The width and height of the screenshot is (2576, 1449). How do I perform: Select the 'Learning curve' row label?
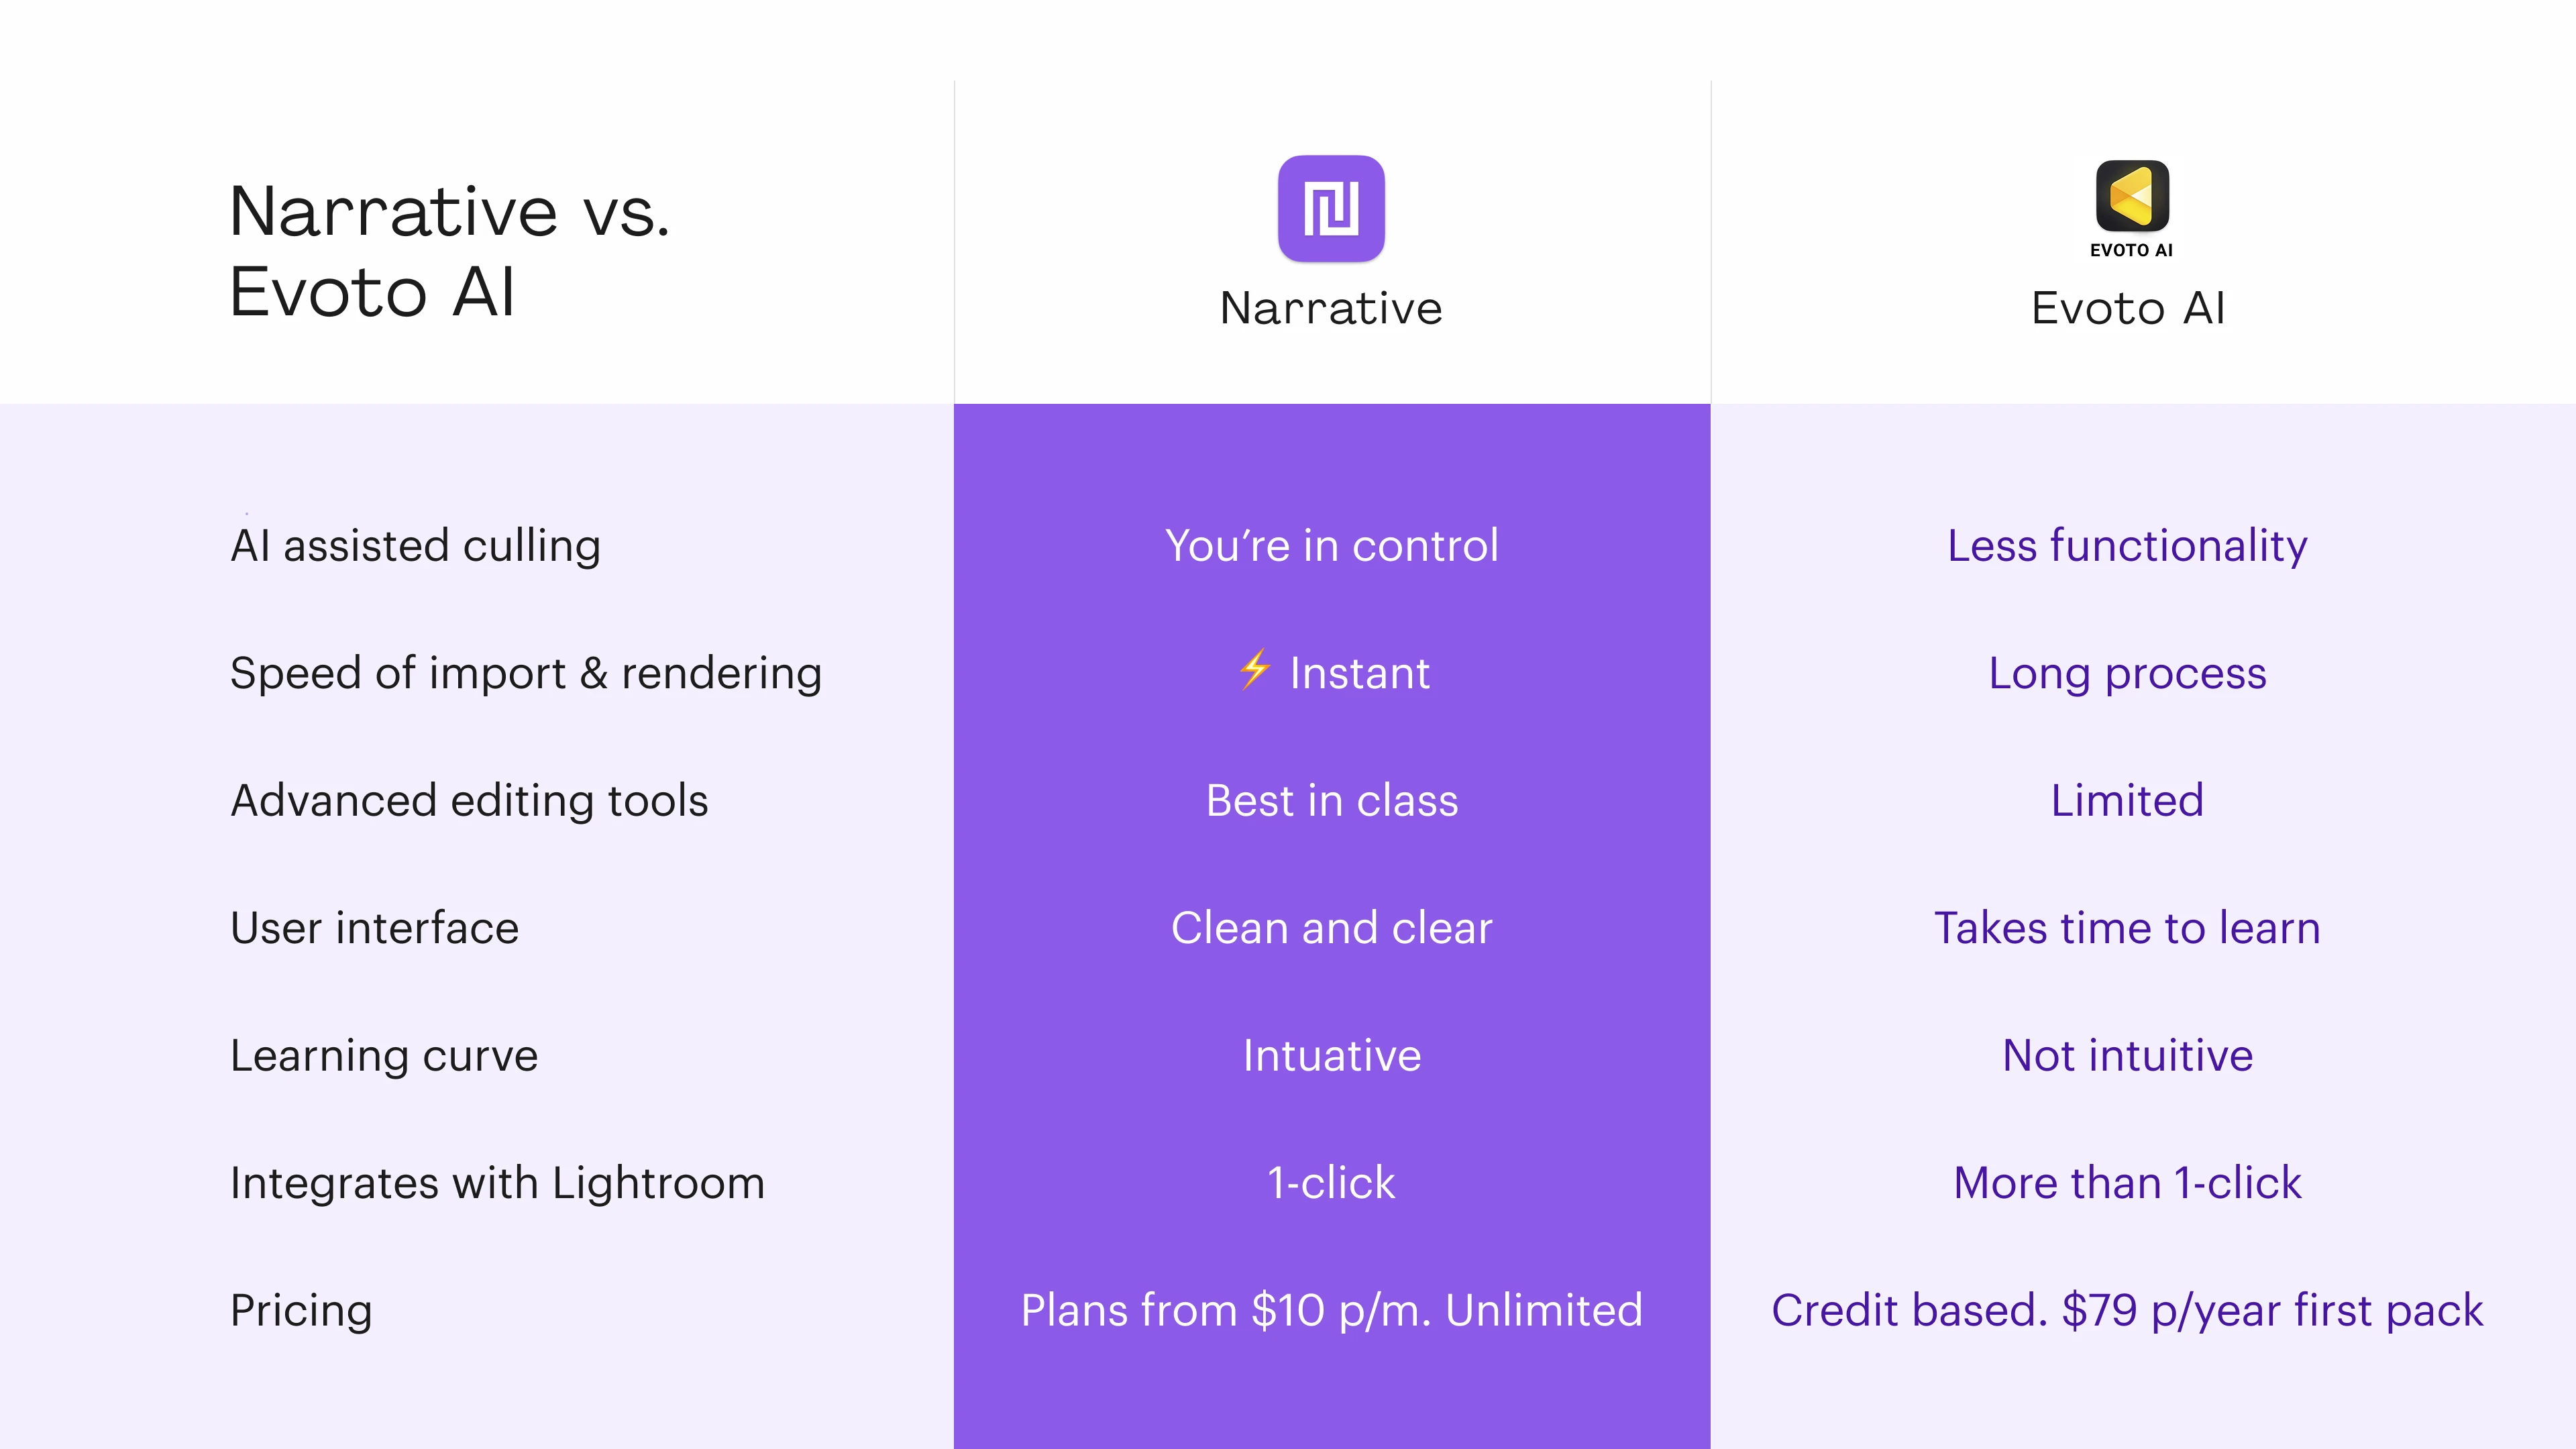point(384,1056)
